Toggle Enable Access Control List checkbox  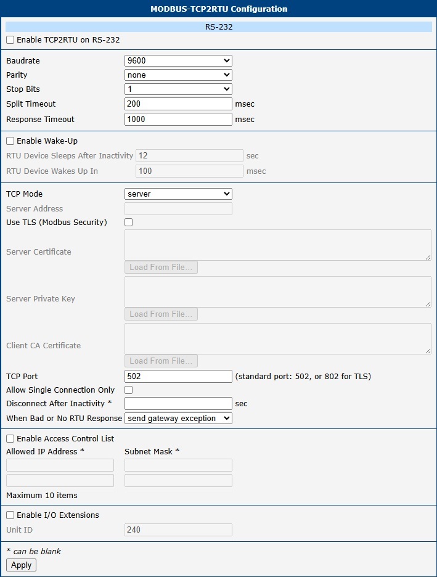10,439
